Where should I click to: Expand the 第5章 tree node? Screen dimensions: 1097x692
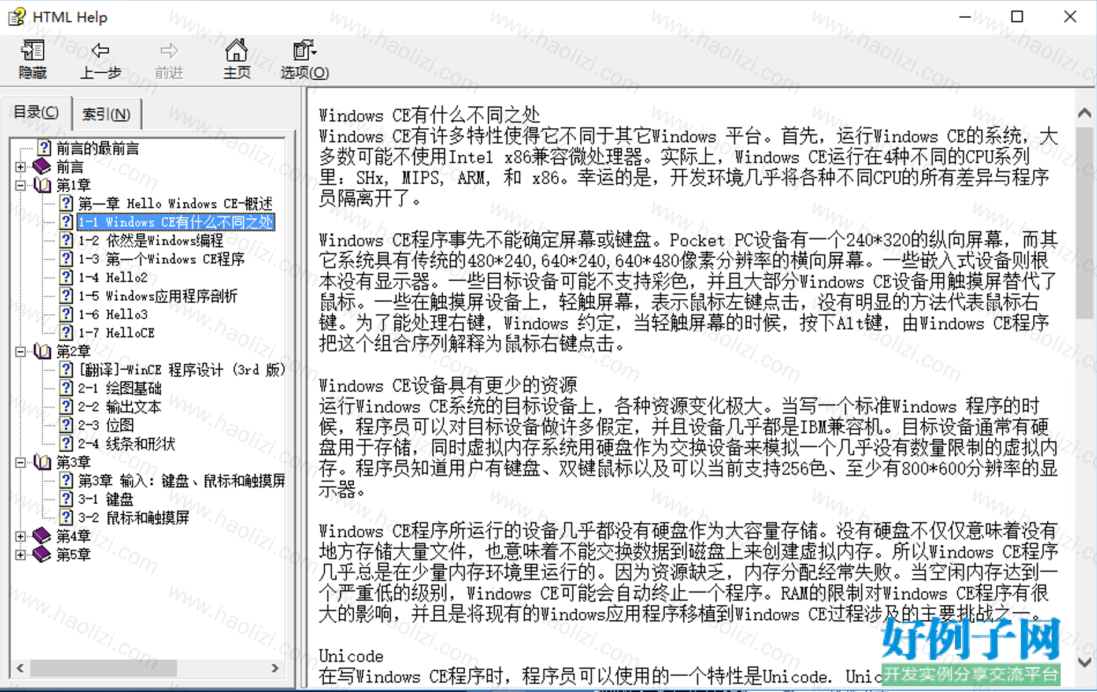(x=20, y=555)
